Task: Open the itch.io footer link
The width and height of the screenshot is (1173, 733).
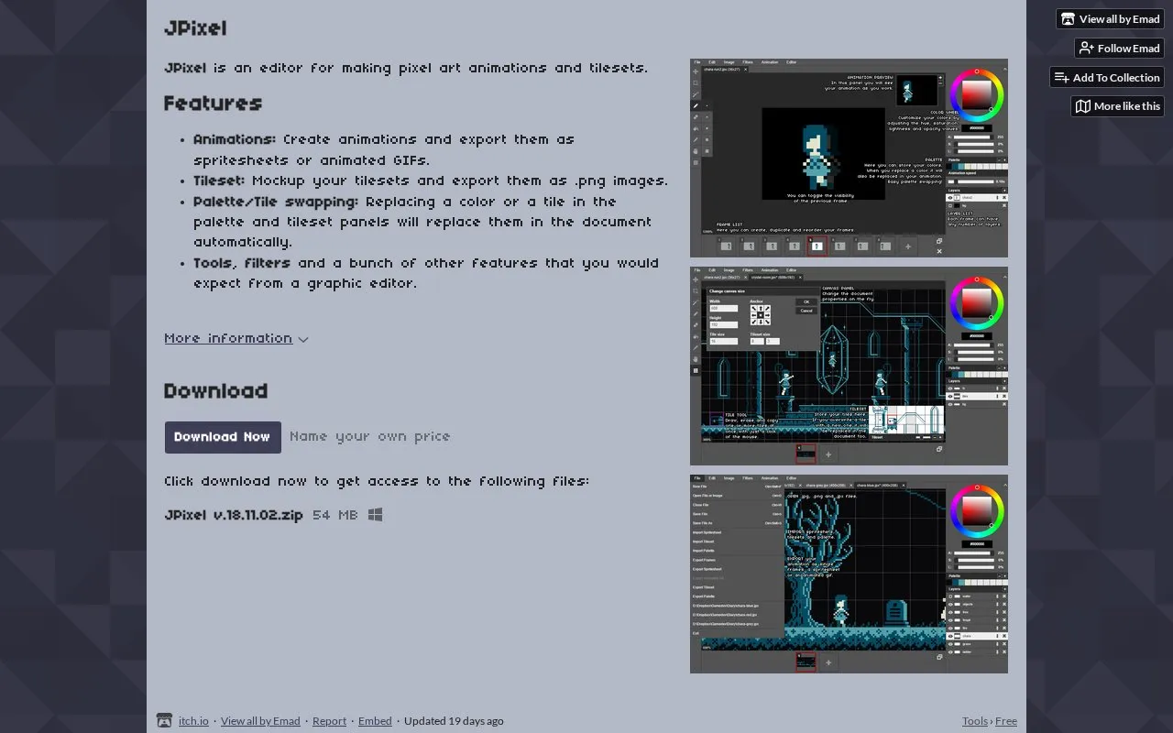Action: point(193,721)
